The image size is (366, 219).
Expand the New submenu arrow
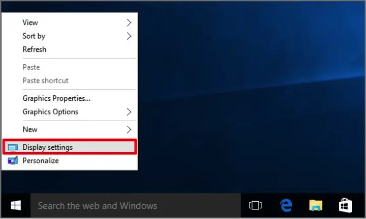click(x=129, y=129)
